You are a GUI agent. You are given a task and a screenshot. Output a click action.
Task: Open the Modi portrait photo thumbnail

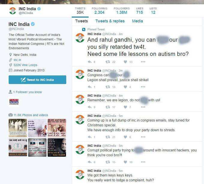pos(57,147)
